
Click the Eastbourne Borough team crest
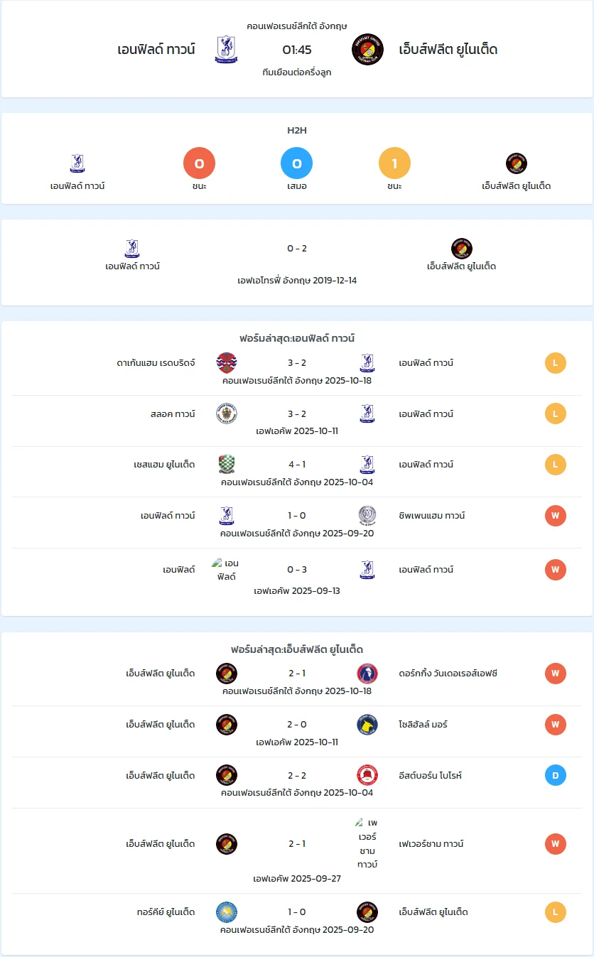click(x=367, y=775)
